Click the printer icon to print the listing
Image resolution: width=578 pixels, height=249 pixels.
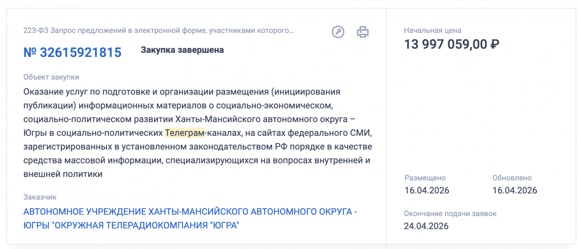coord(362,32)
